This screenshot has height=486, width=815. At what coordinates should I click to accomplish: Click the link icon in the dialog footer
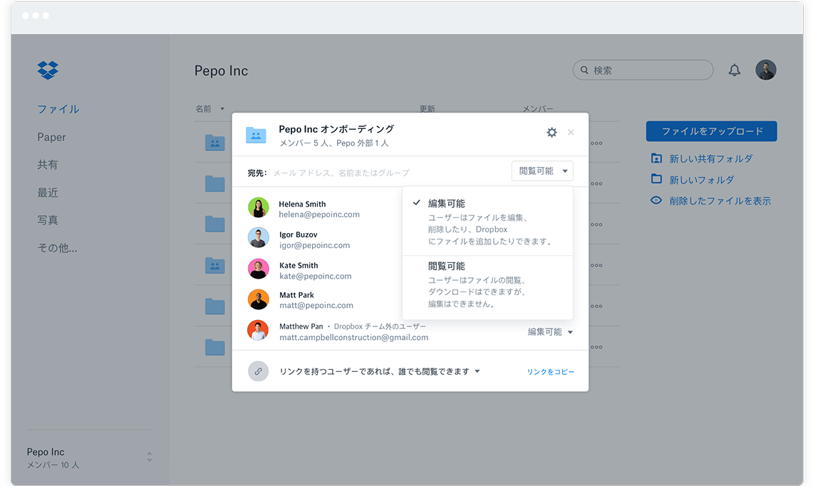click(x=258, y=371)
